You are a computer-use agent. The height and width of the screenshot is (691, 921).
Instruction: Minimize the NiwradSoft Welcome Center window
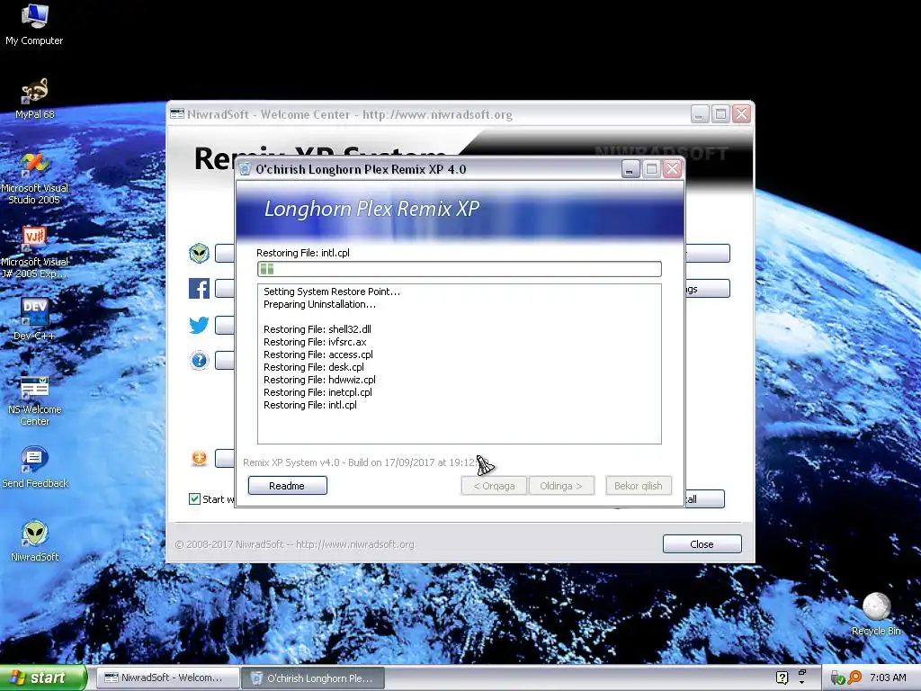699,114
